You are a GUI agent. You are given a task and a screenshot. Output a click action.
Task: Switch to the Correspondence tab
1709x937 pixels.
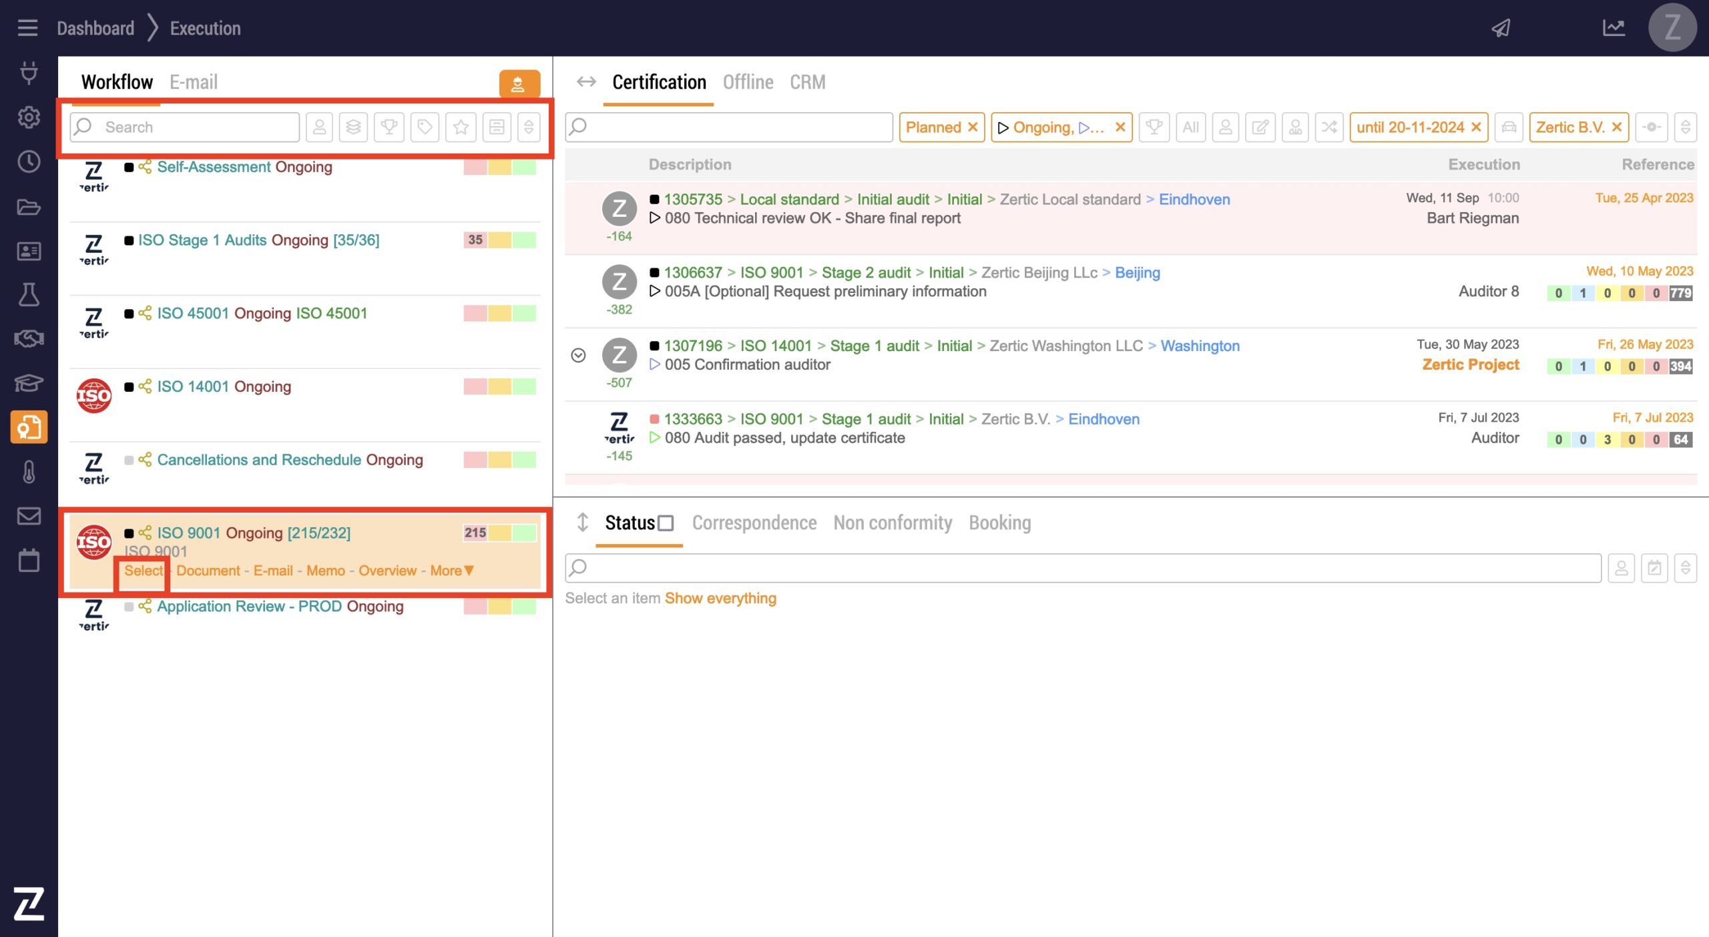tap(754, 523)
